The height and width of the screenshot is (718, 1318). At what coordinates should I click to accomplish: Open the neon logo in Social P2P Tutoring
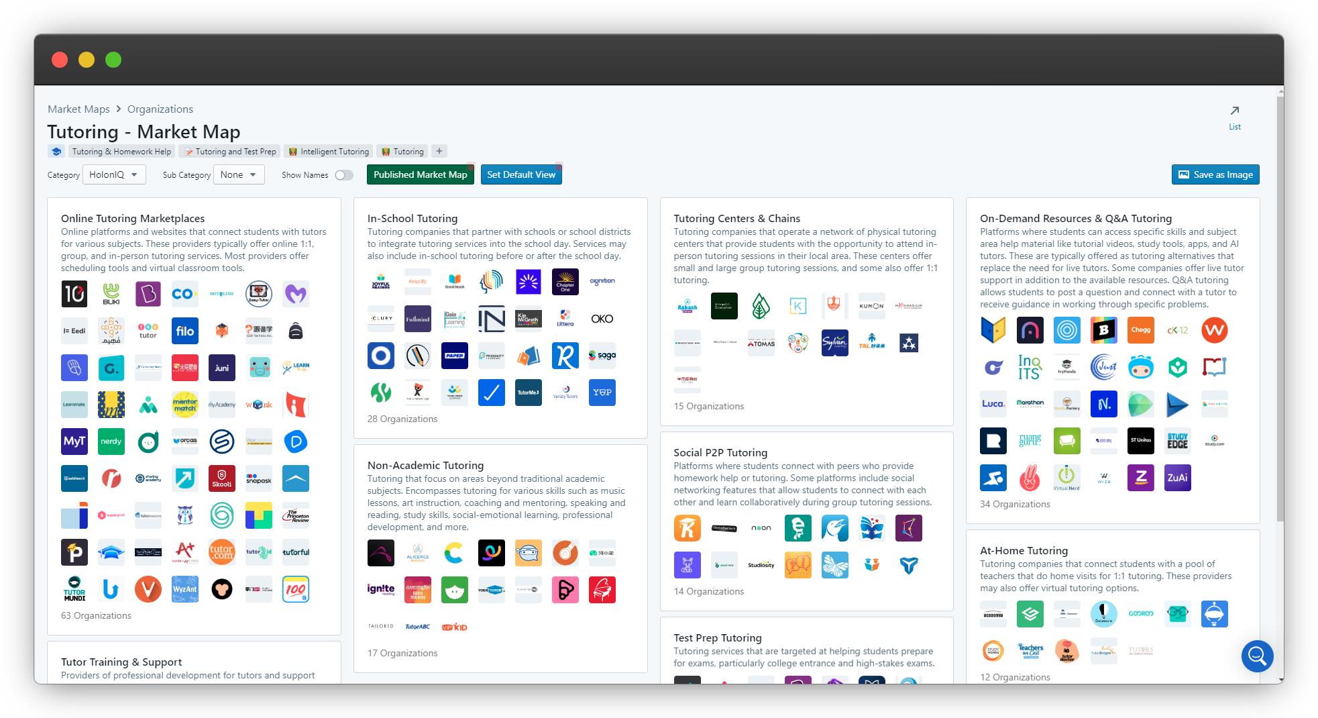tap(761, 528)
